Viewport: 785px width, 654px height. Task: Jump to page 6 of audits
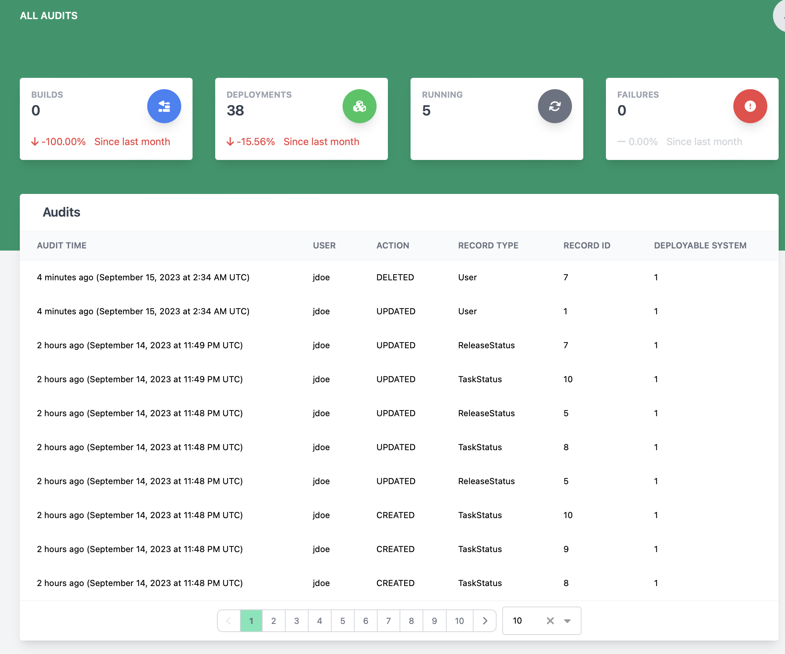pos(366,621)
